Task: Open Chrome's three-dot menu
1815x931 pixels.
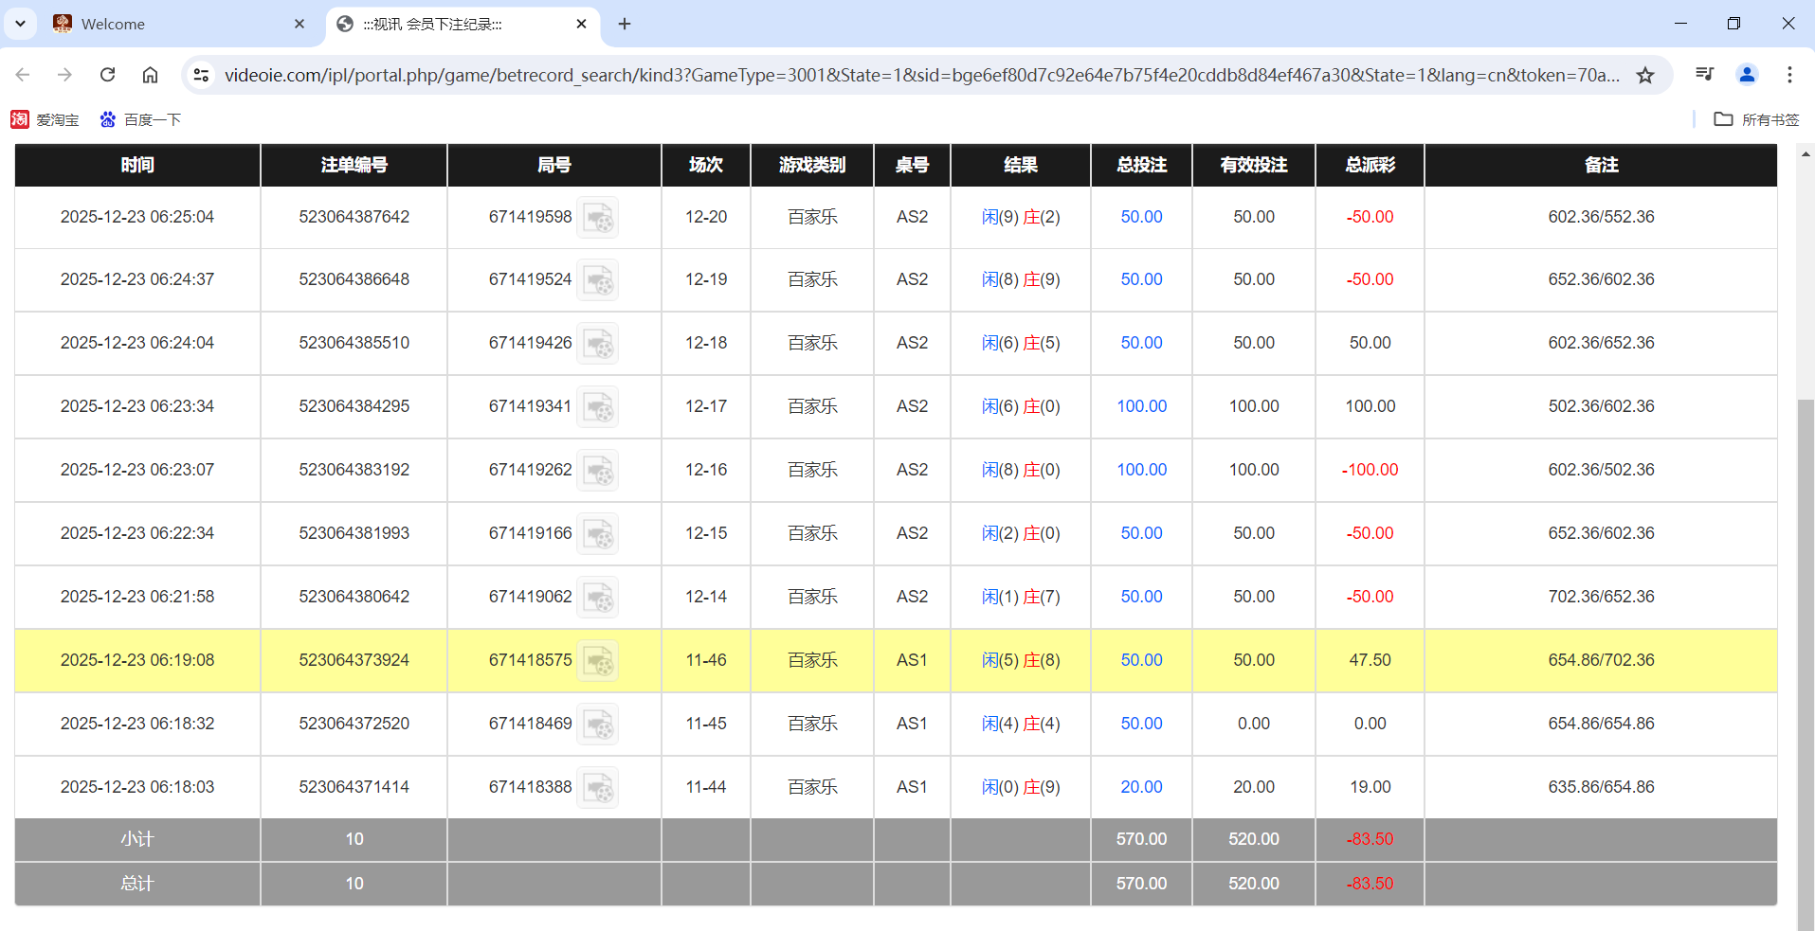Action: [1789, 74]
